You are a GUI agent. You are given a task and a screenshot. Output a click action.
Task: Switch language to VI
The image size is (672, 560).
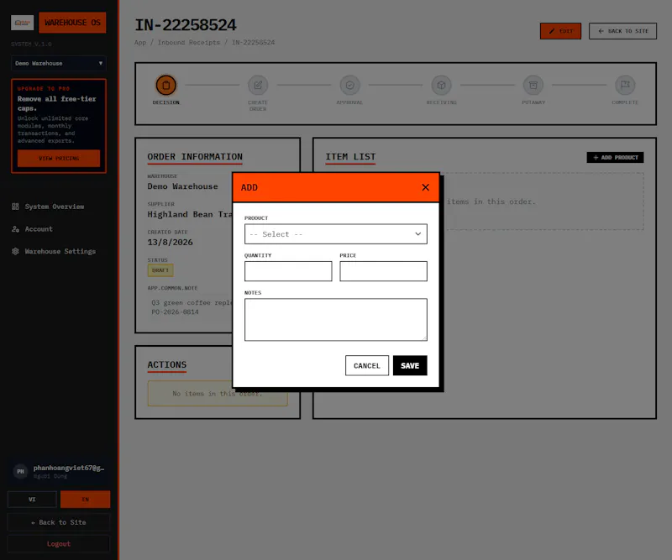[32, 500]
